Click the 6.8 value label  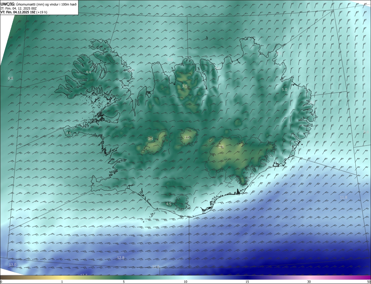(10, 78)
